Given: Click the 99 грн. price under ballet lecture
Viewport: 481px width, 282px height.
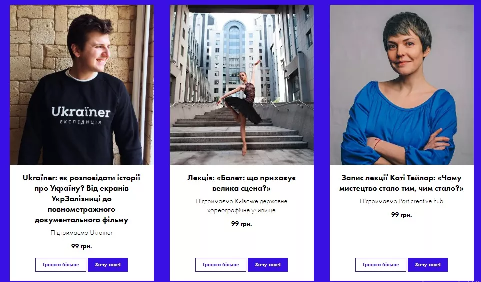Looking at the screenshot, I should pyautogui.click(x=242, y=224).
